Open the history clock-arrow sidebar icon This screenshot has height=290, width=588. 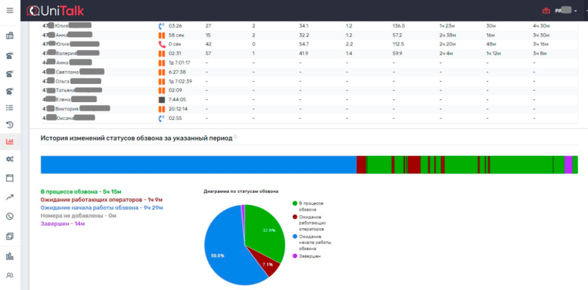click(10, 125)
